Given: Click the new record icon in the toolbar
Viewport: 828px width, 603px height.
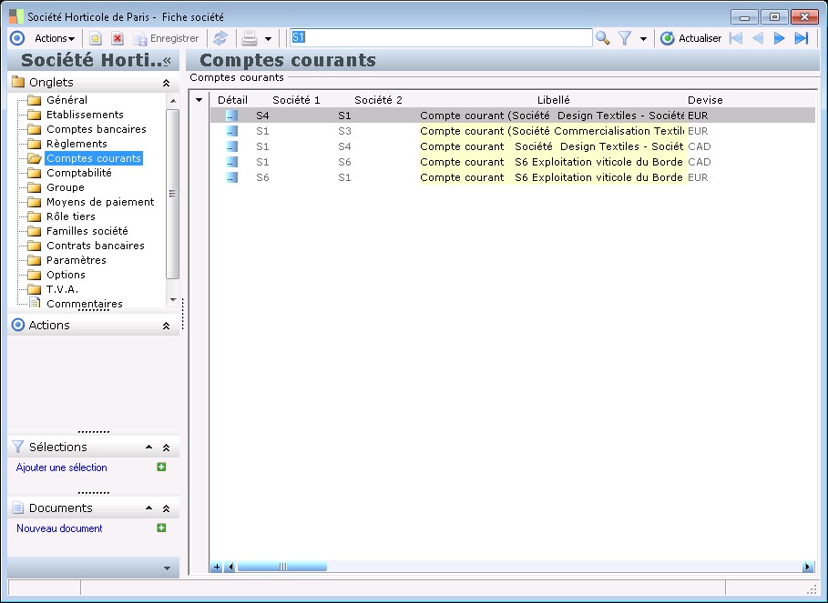Looking at the screenshot, I should pyautogui.click(x=95, y=38).
